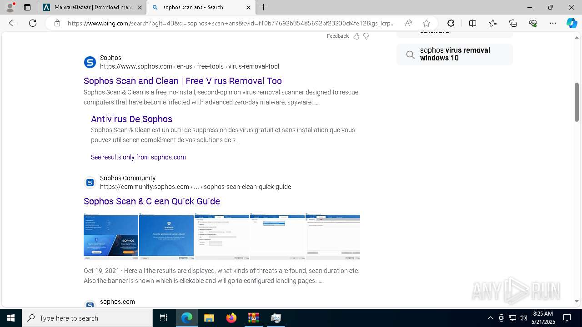Close the MalwareBazaar tab
Image resolution: width=582 pixels, height=327 pixels.
click(140, 7)
